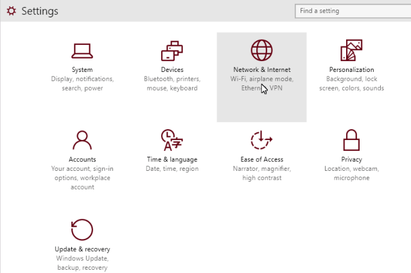Click 'Date, time, region' description
Viewport: 411px width, 273px height.
click(x=172, y=169)
